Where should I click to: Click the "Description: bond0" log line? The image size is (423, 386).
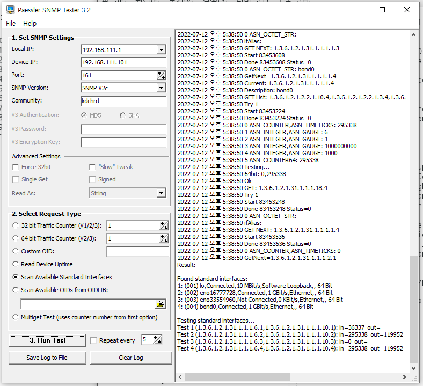coord(235,90)
